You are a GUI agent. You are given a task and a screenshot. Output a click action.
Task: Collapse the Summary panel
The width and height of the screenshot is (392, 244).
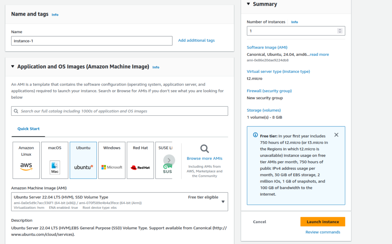(248, 4)
